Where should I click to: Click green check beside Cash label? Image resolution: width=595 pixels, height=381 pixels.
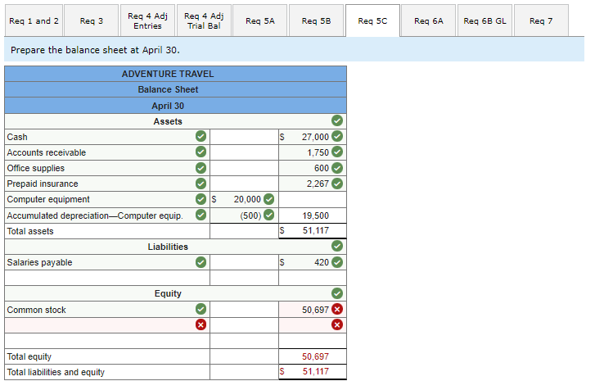click(x=201, y=136)
